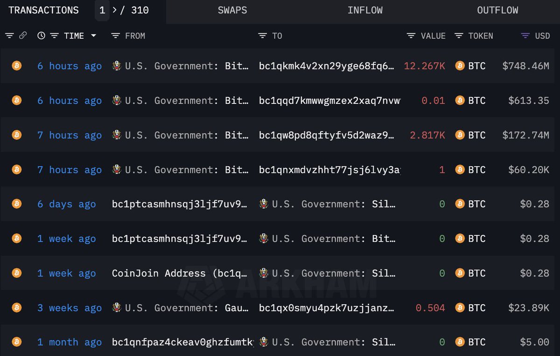Switch to the OUTFLOW tab

point(497,10)
